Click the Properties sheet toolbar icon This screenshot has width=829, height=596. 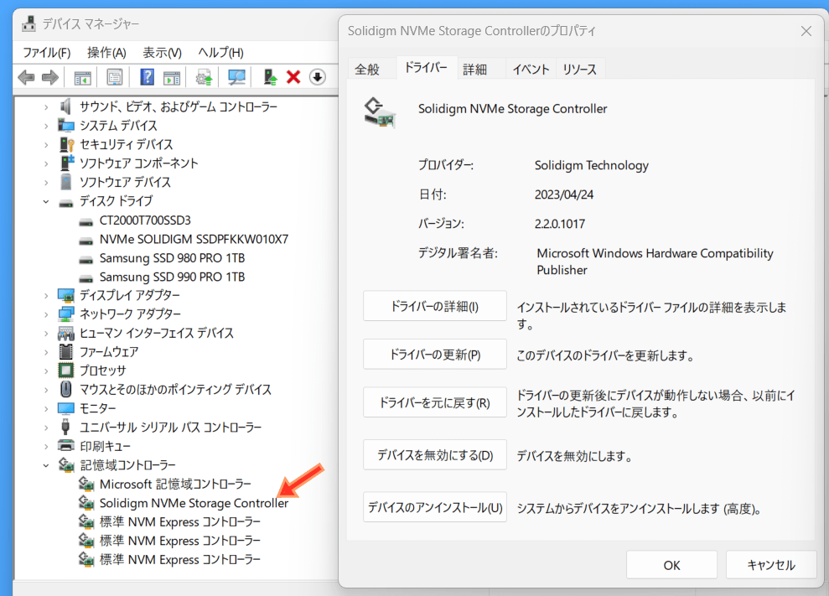(114, 78)
